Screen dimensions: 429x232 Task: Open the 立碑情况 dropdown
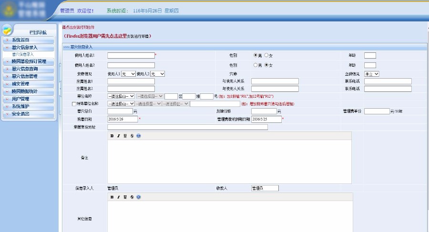(x=371, y=74)
